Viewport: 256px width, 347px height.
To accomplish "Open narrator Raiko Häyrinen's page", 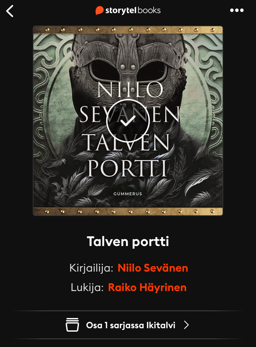I will 147,288.
